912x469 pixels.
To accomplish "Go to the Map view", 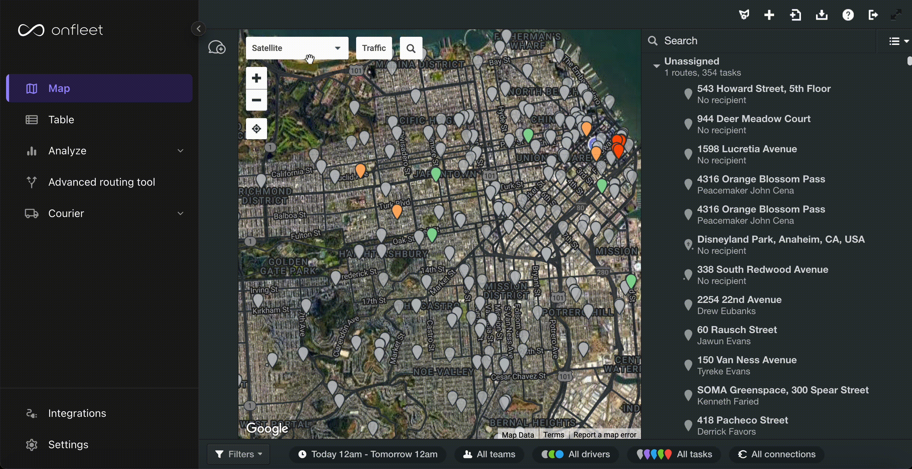I will point(100,88).
